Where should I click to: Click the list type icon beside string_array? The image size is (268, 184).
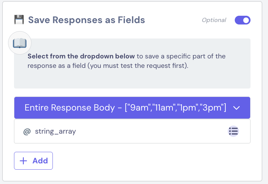pos(233,131)
